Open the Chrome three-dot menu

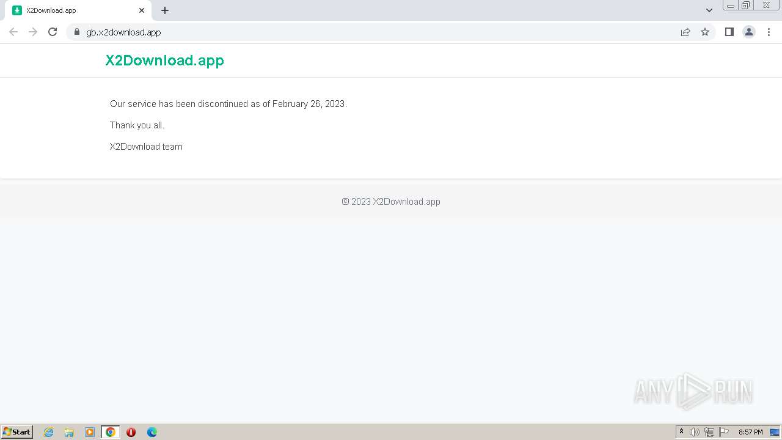769,32
